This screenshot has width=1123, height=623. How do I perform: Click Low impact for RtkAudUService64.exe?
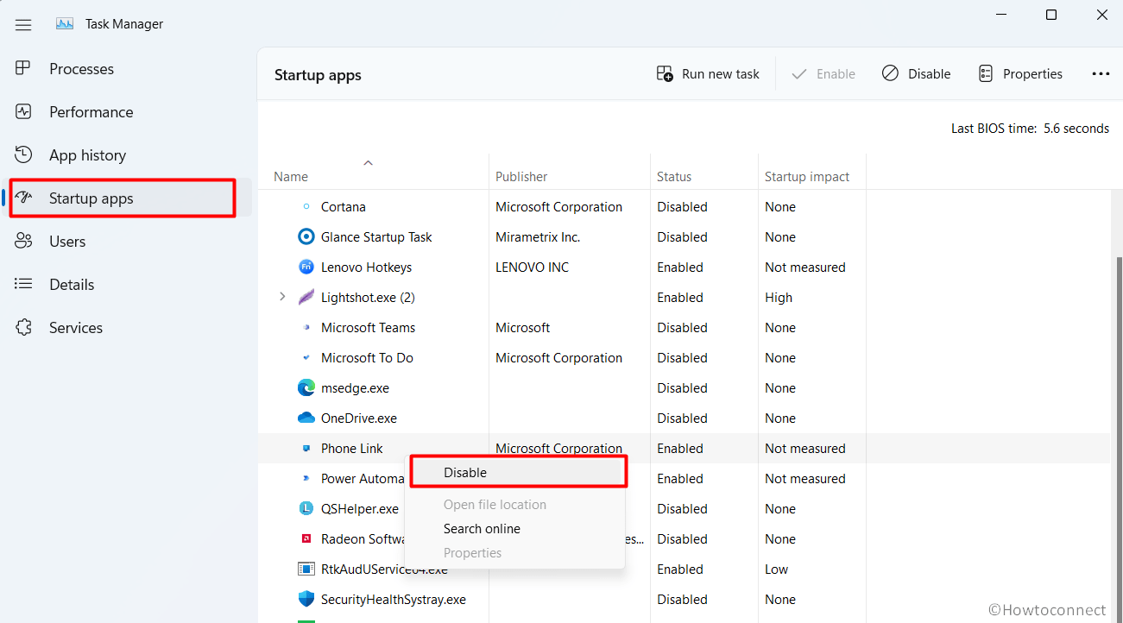tap(777, 570)
